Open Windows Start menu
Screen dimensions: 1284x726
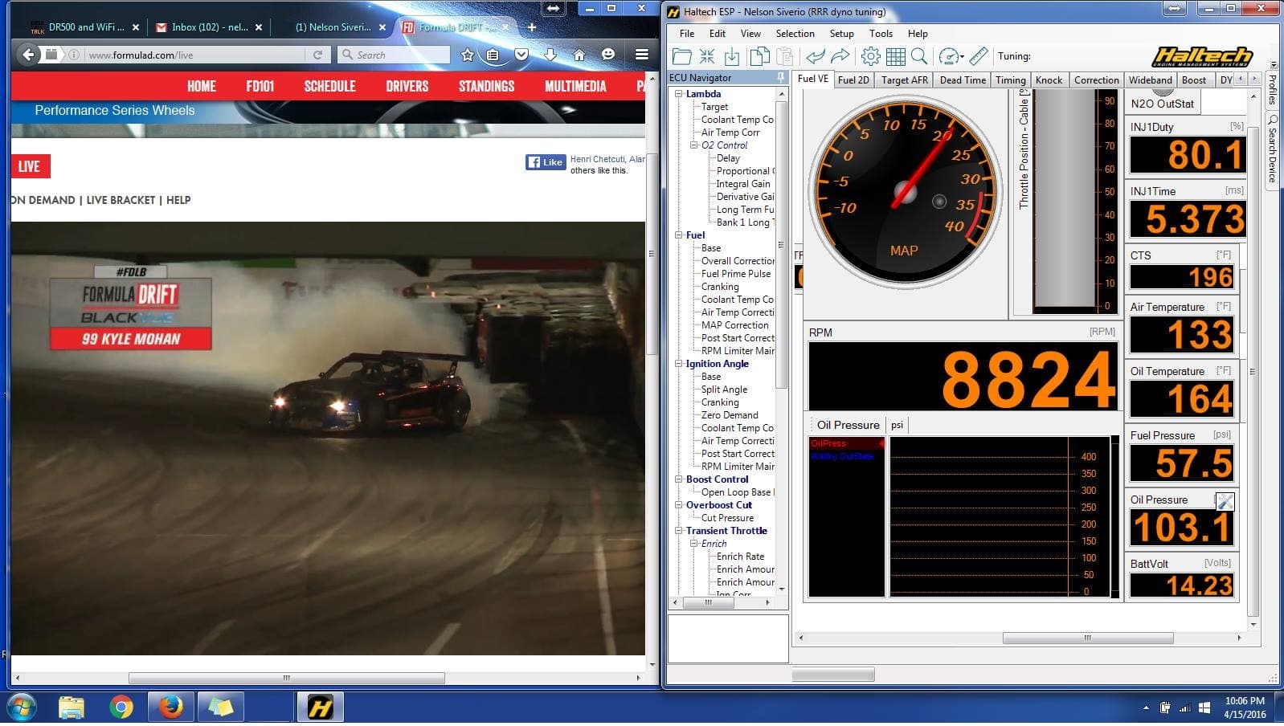coord(22,708)
